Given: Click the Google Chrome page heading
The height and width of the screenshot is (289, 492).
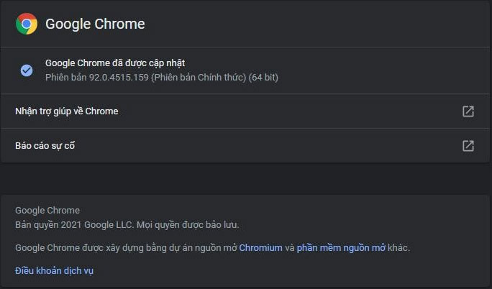Looking at the screenshot, I should point(95,24).
